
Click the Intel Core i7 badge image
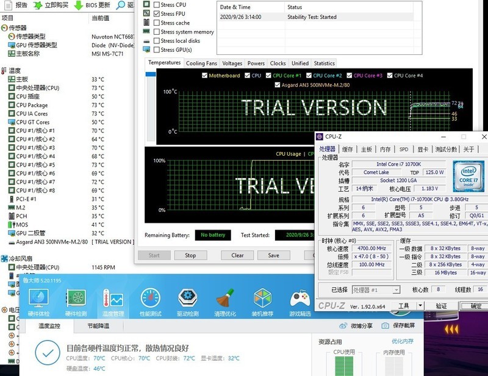(469, 176)
